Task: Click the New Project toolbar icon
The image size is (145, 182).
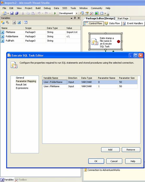Action: [x=4, y=13]
